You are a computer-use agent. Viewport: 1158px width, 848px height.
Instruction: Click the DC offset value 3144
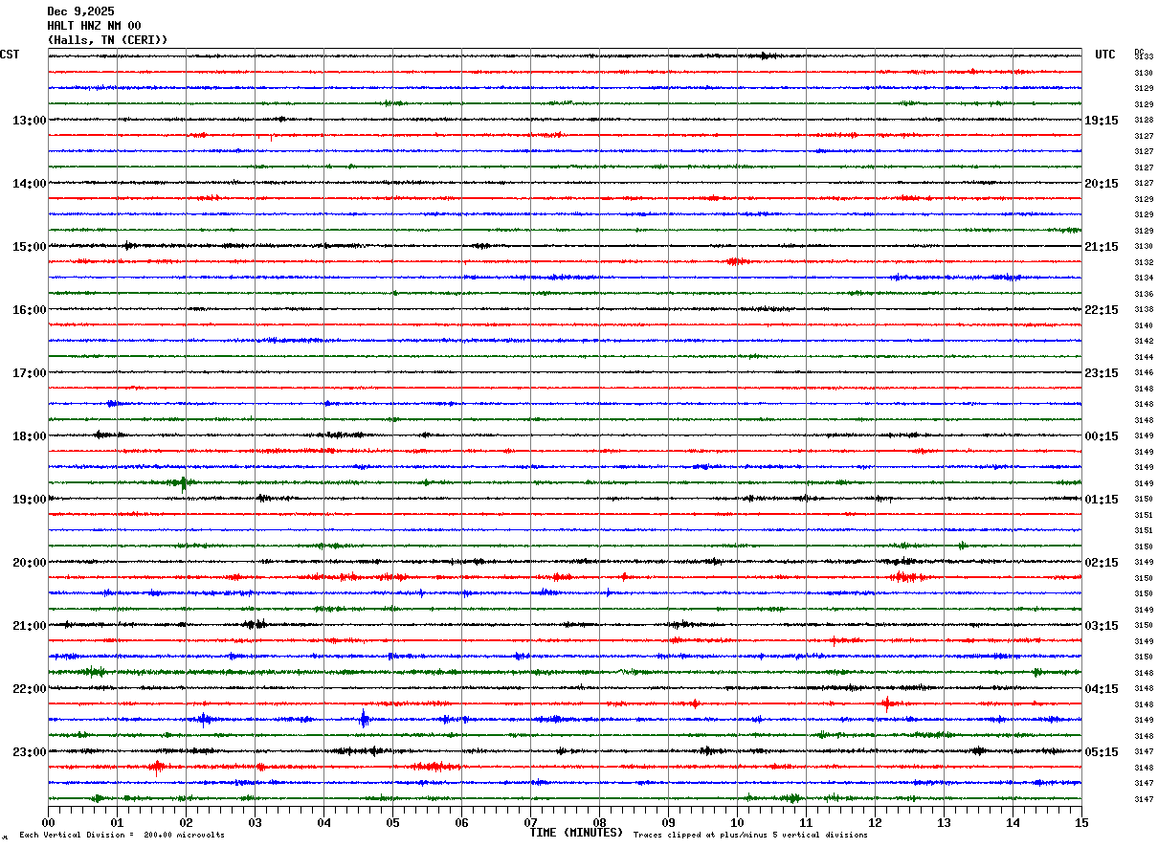[x=1144, y=357]
